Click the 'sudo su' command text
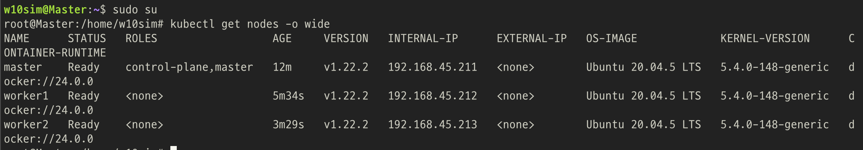The image size is (863, 150). [x=135, y=10]
